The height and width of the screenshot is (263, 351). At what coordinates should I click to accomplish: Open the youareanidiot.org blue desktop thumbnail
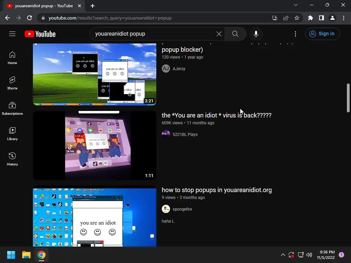point(95,216)
